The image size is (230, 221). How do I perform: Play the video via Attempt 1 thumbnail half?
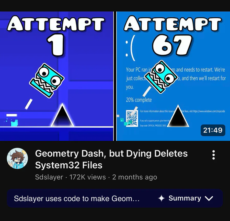pyautogui.click(x=57, y=76)
